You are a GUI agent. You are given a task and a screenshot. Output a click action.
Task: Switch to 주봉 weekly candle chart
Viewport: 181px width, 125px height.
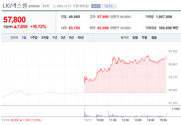tap(144, 37)
